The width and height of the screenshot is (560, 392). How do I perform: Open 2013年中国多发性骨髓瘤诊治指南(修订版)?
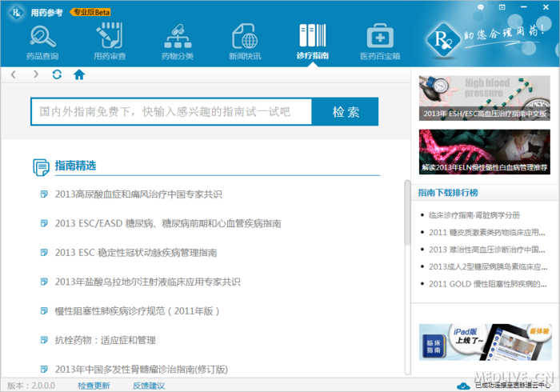(x=141, y=370)
